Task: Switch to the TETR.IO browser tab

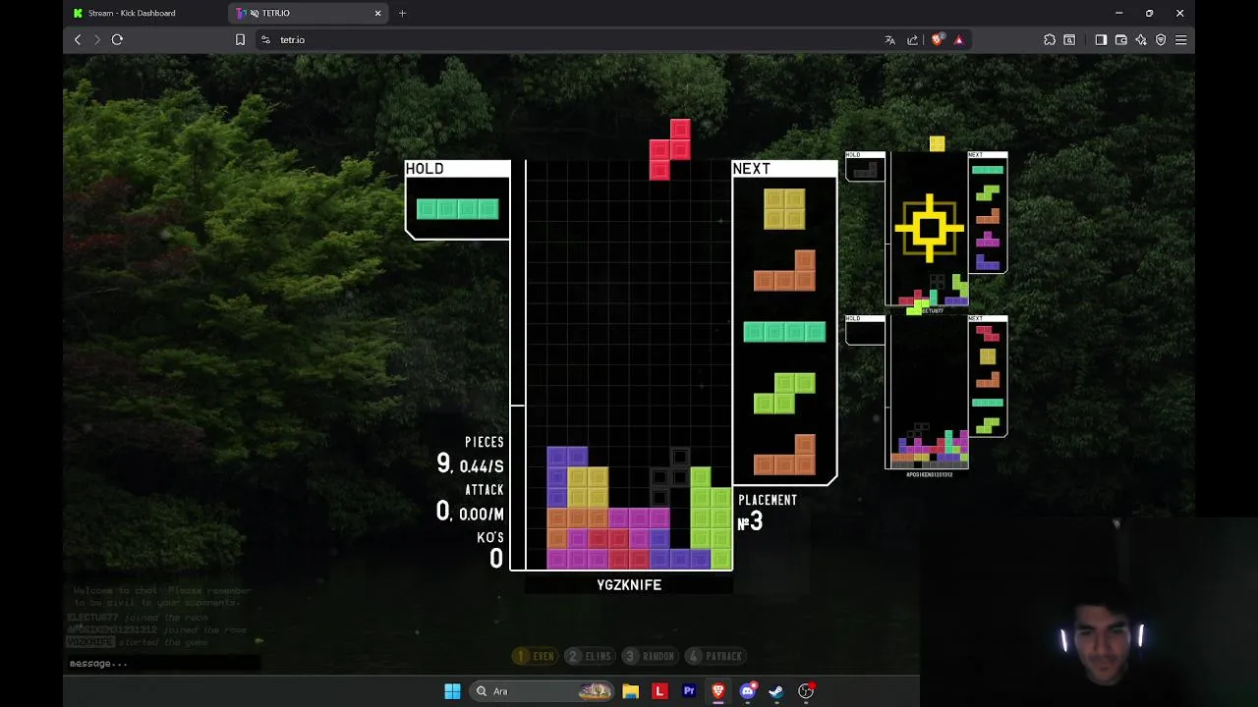Action: pyautogui.click(x=307, y=13)
